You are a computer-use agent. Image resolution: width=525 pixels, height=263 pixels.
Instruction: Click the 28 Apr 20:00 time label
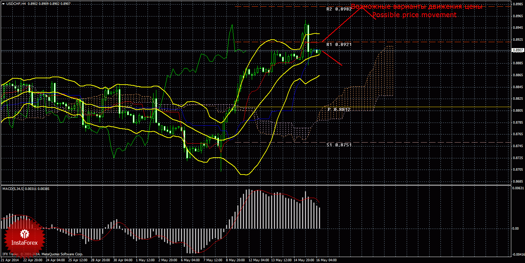pos(100,261)
